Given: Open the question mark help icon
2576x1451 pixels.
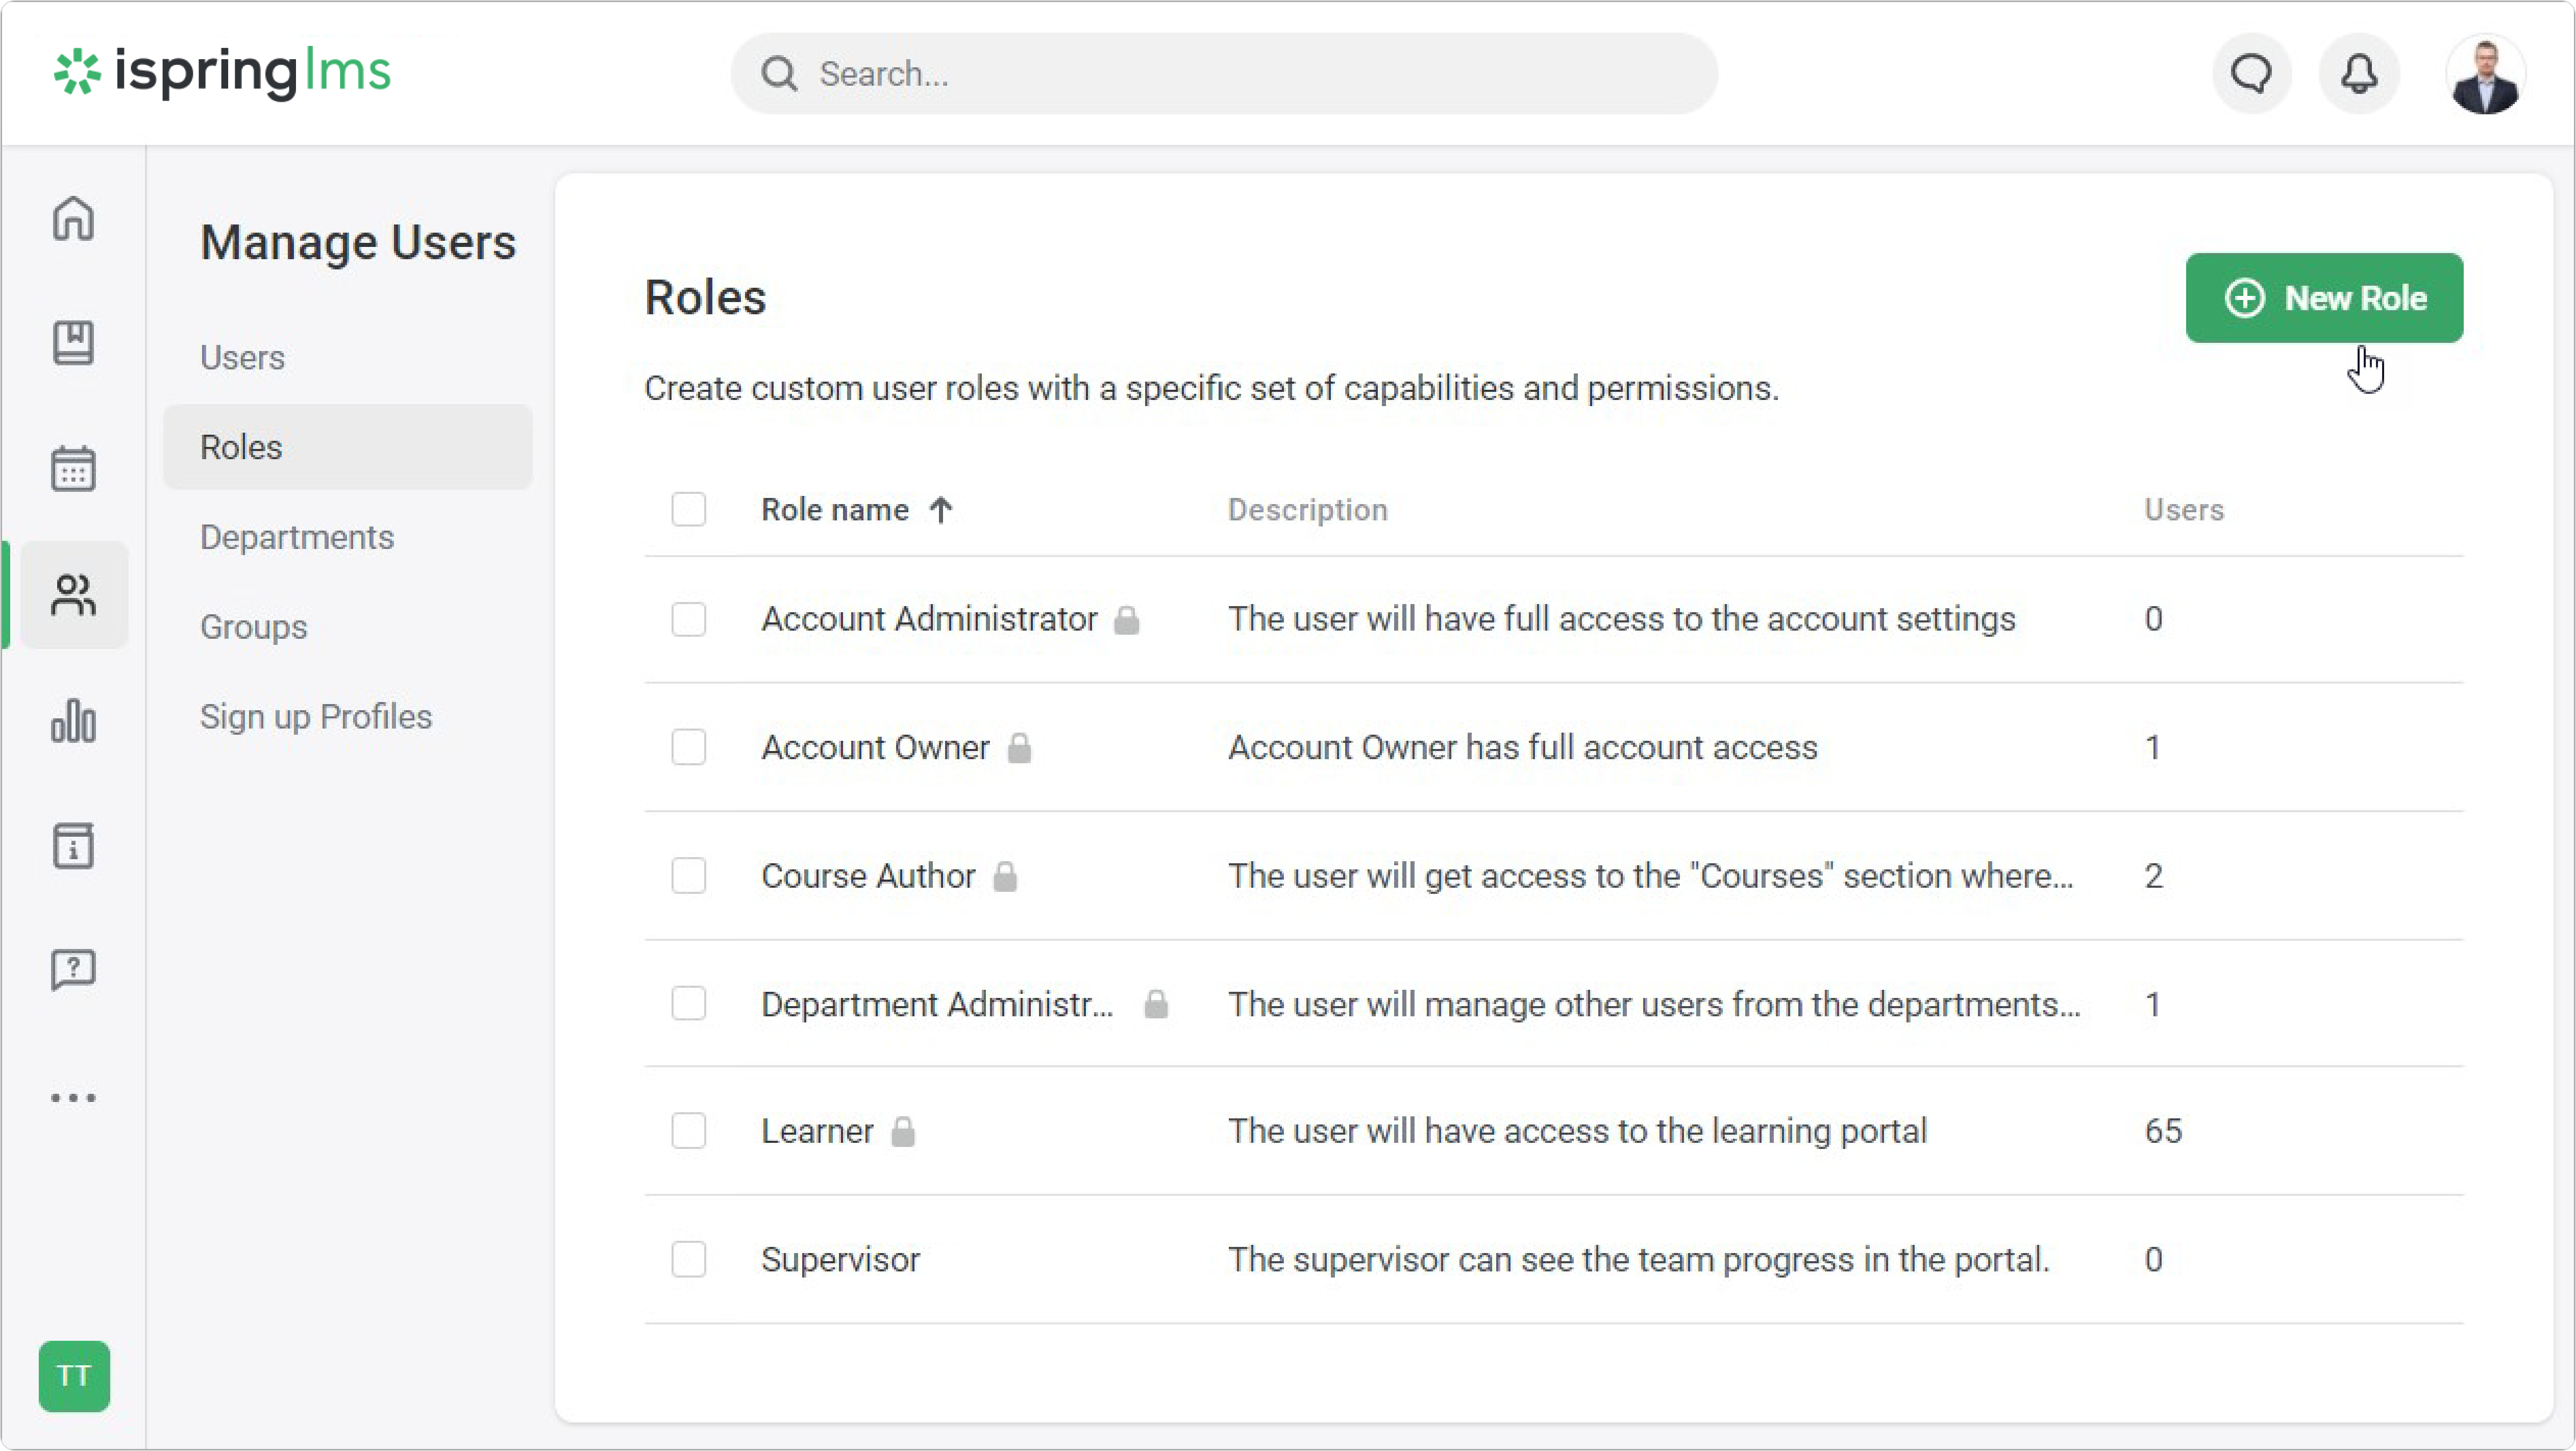Looking at the screenshot, I should [x=73, y=970].
